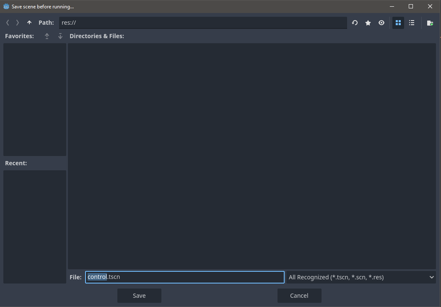The image size is (441, 307).
Task: Create a new folder
Action: pyautogui.click(x=430, y=23)
